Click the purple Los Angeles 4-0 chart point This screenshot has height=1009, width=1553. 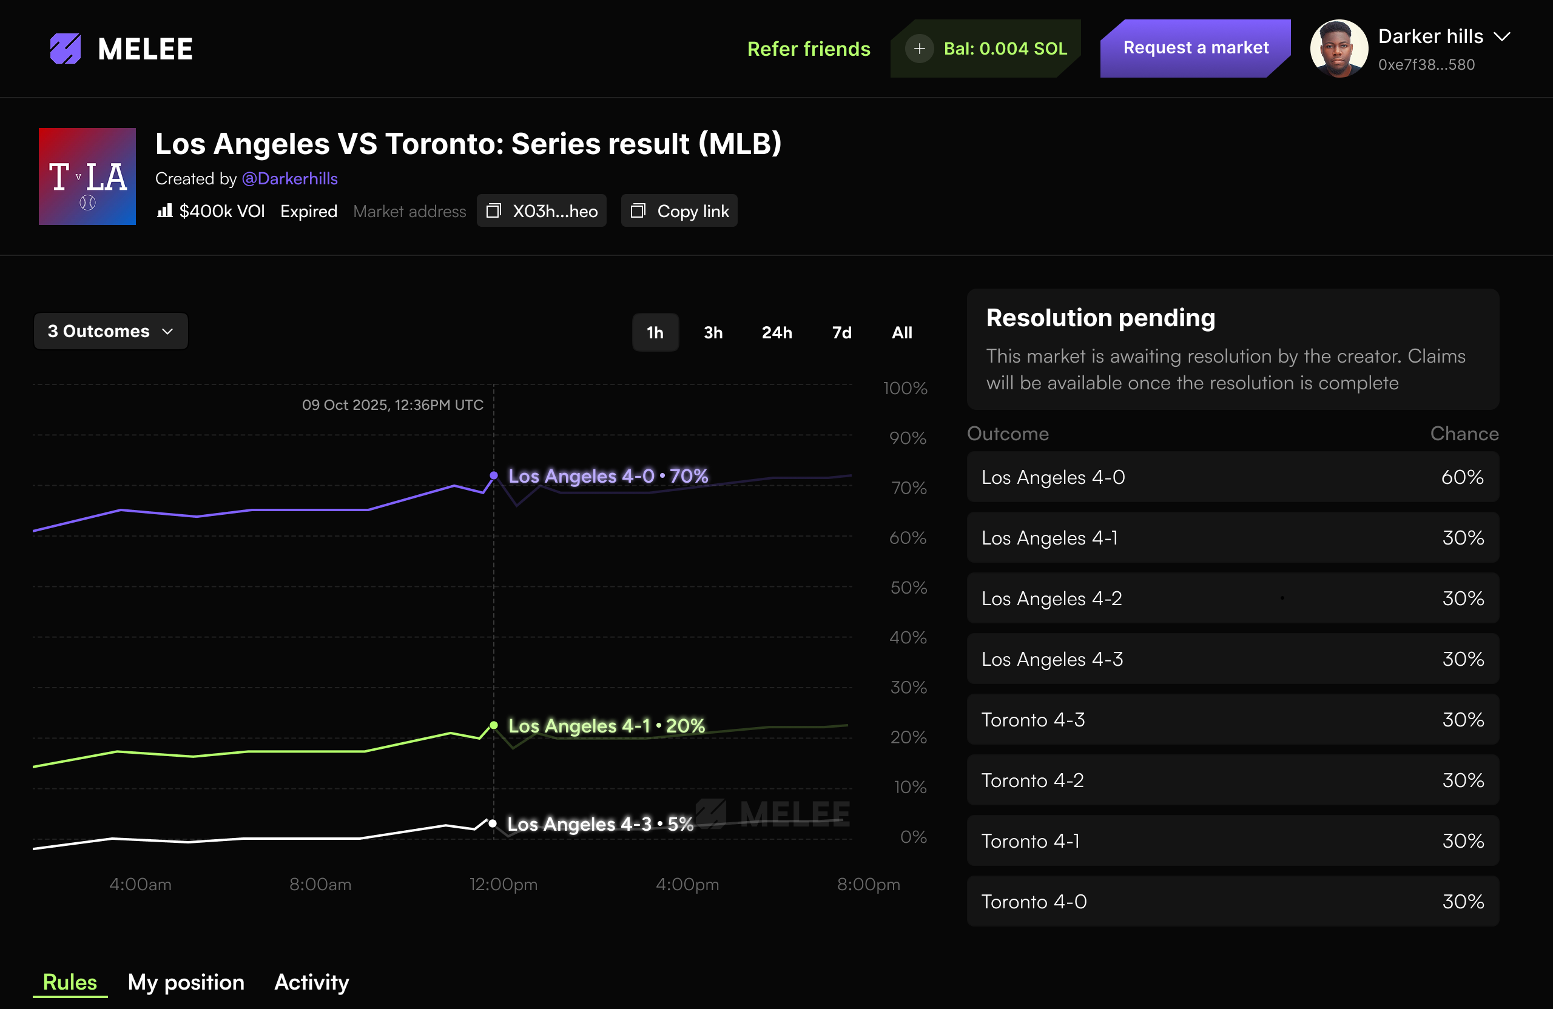click(494, 475)
